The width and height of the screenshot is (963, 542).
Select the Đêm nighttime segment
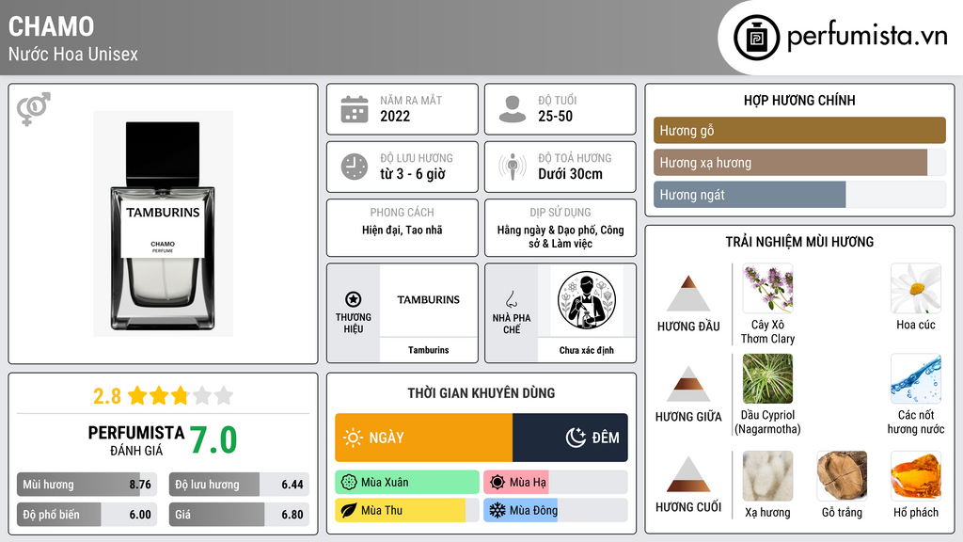[570, 438]
